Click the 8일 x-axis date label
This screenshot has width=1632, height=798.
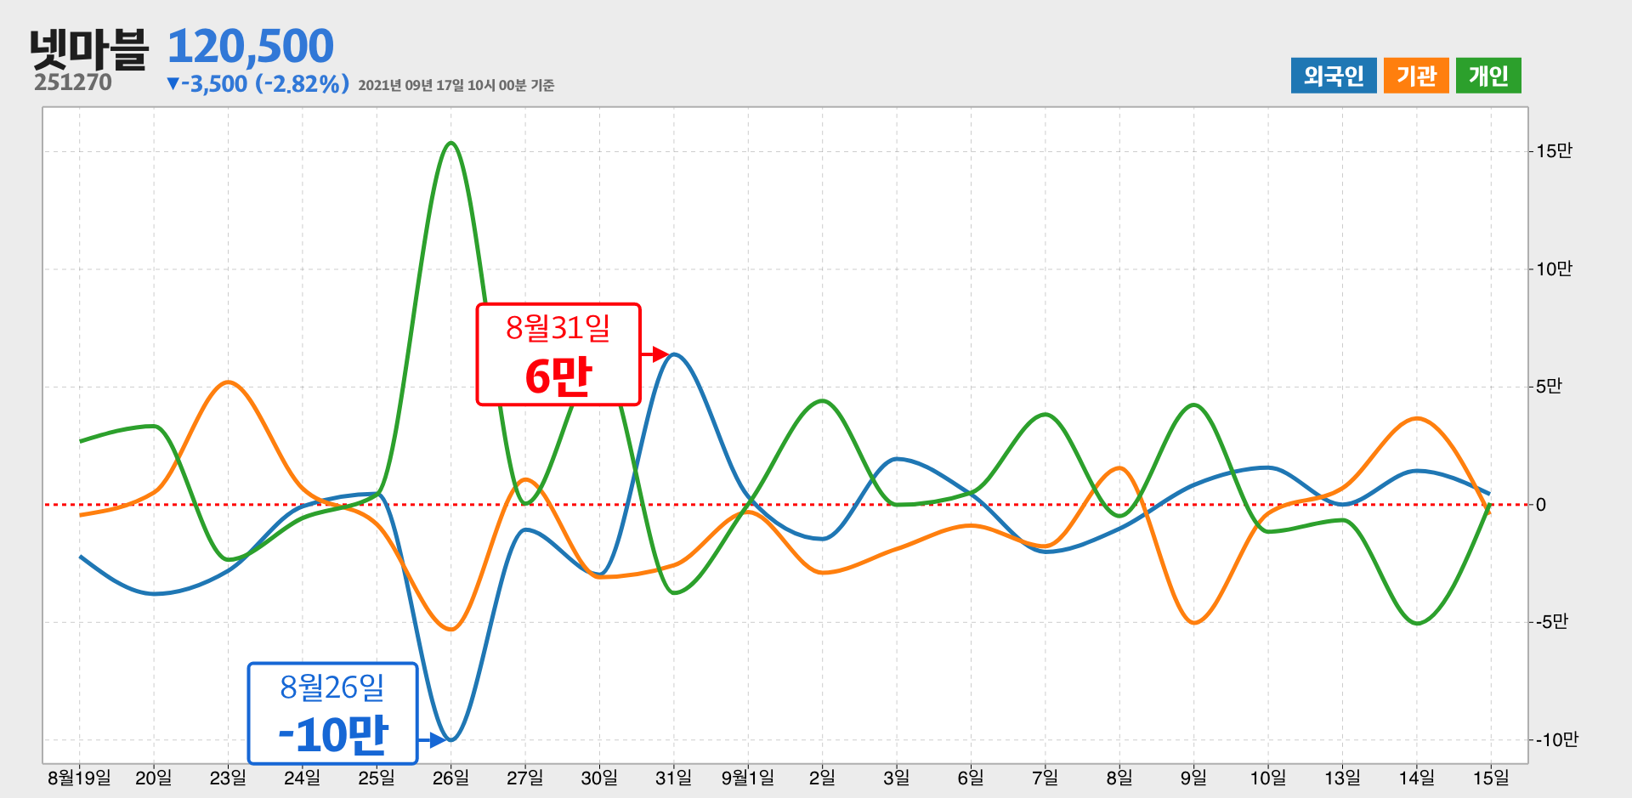click(1119, 778)
